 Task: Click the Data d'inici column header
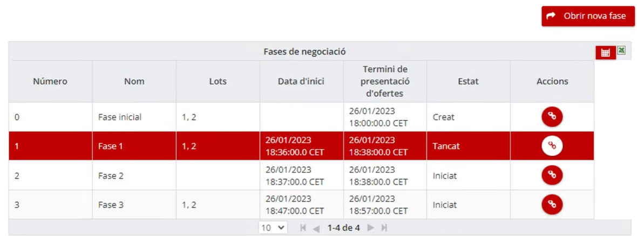coord(301,81)
